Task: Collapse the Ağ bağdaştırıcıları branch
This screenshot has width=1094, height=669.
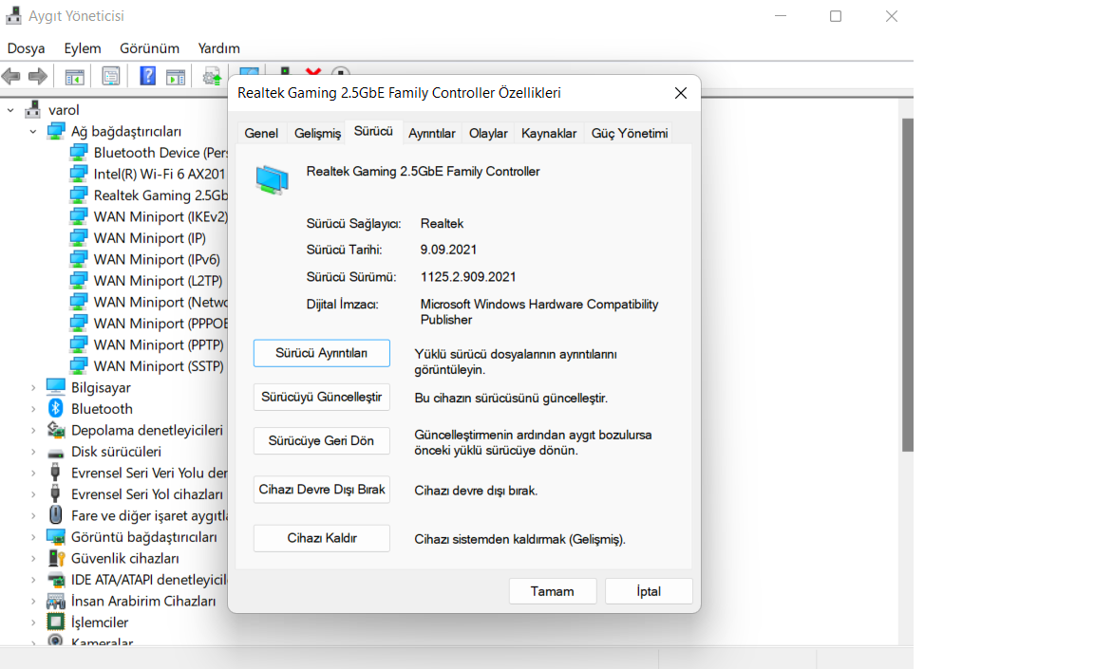Action: tap(33, 131)
